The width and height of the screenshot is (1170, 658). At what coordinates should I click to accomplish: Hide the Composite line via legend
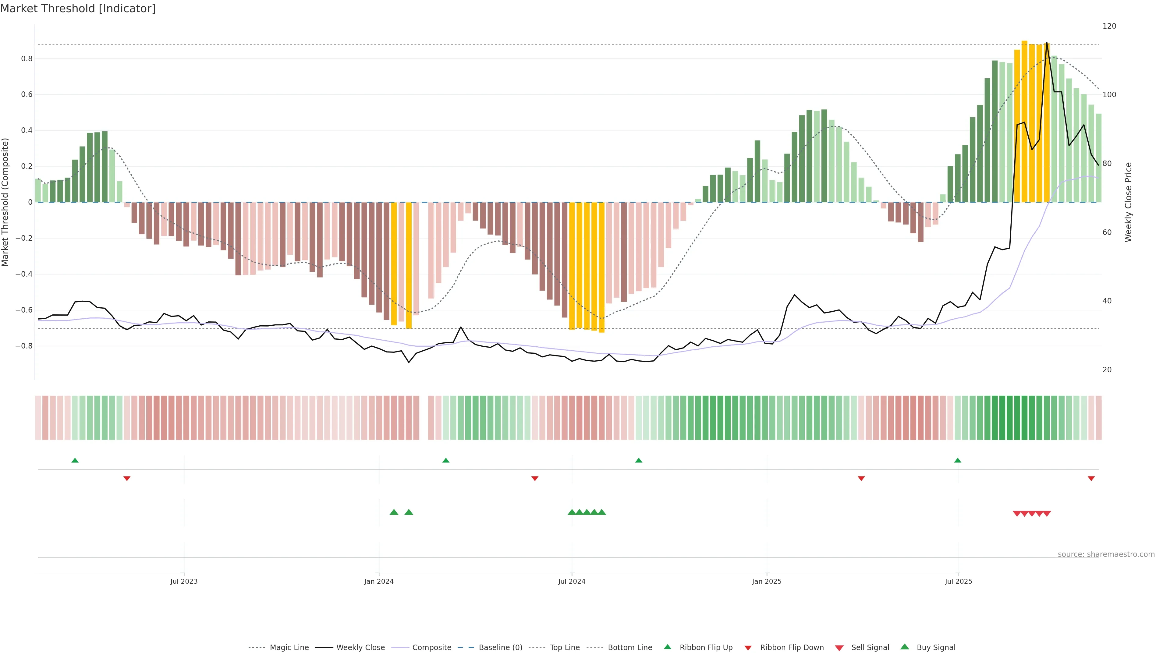431,648
